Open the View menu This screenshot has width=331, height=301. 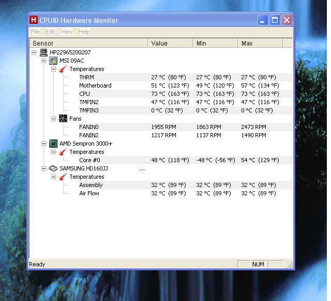(67, 32)
